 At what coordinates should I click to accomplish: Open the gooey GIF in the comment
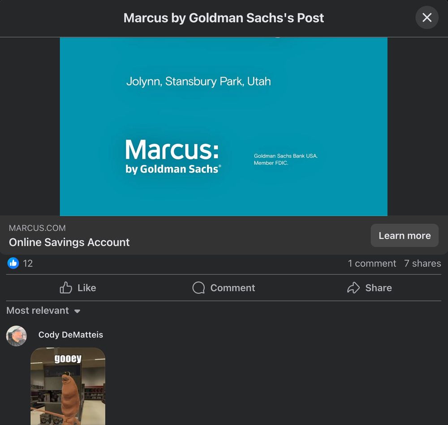(x=68, y=386)
